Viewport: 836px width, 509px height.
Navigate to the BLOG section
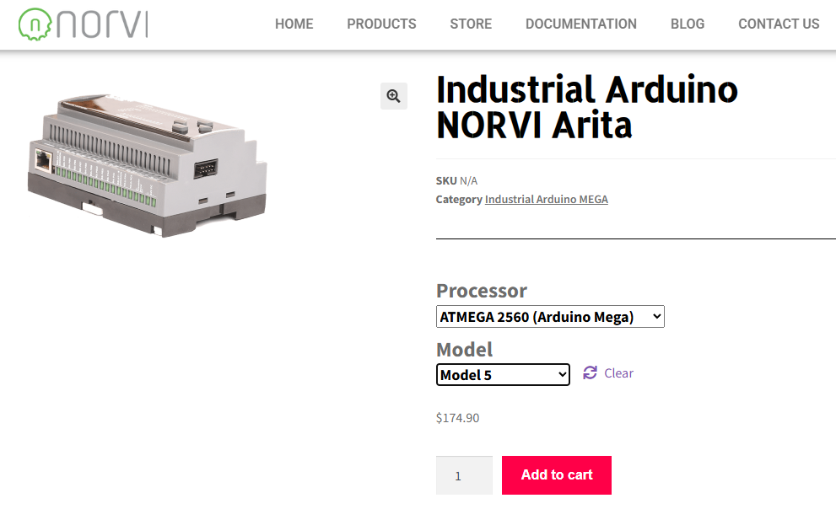point(687,24)
